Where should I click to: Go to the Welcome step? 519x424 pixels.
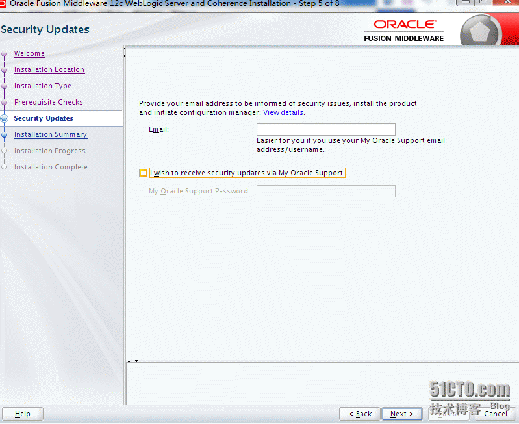[29, 53]
